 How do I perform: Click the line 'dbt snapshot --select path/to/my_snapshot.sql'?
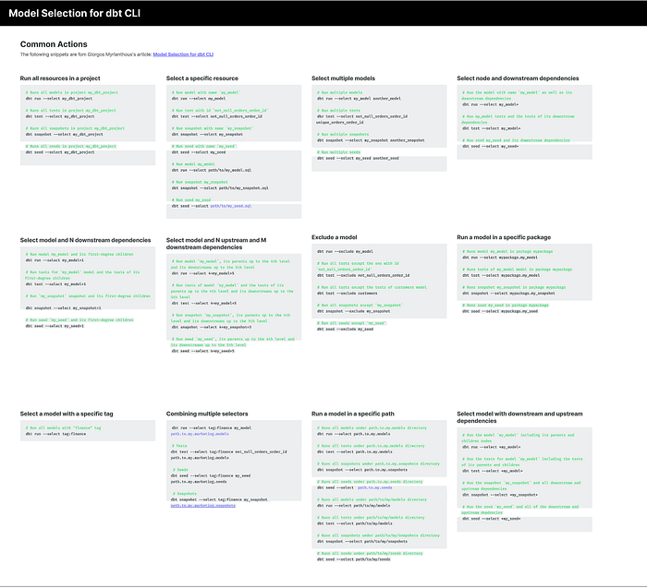coord(220,188)
